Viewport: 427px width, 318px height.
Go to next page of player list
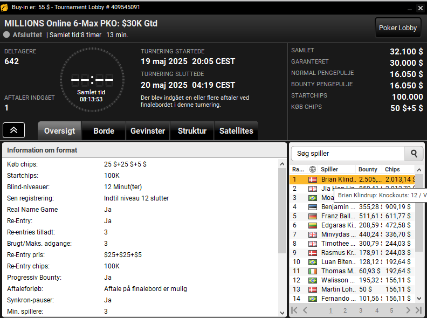[x=408, y=310]
